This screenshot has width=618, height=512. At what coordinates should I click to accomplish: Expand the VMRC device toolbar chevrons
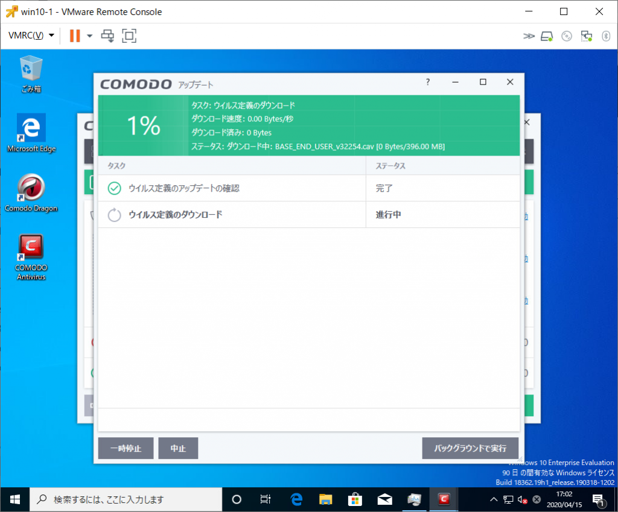pos(529,36)
